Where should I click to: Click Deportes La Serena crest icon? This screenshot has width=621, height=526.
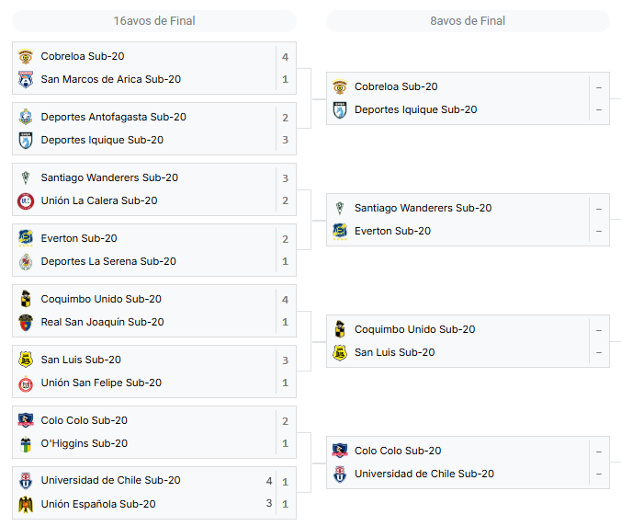26,261
